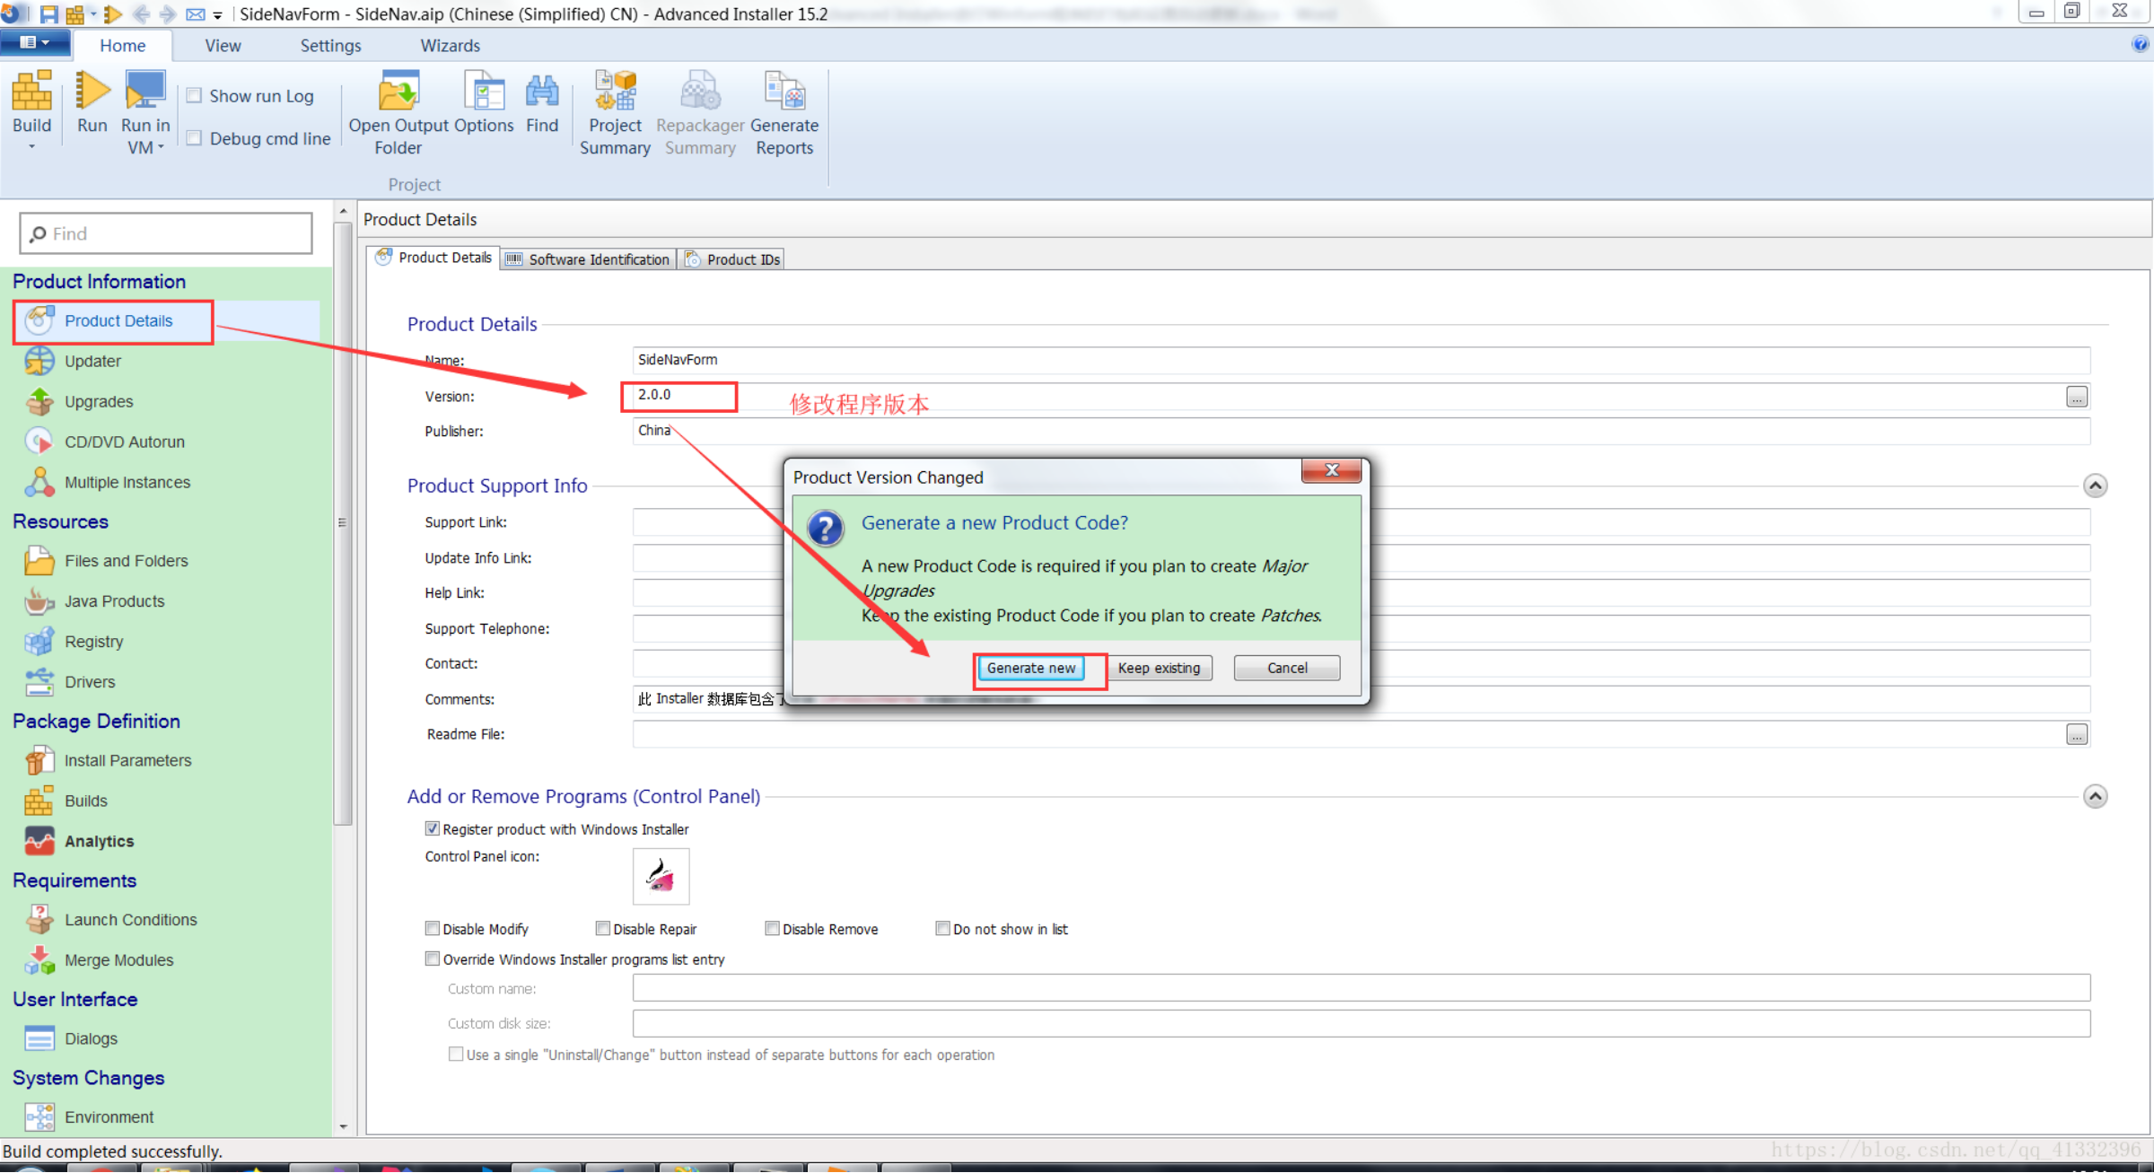Screen dimensions: 2154x1173
Task: Enable Show run Log checkbox
Action: click(x=195, y=95)
